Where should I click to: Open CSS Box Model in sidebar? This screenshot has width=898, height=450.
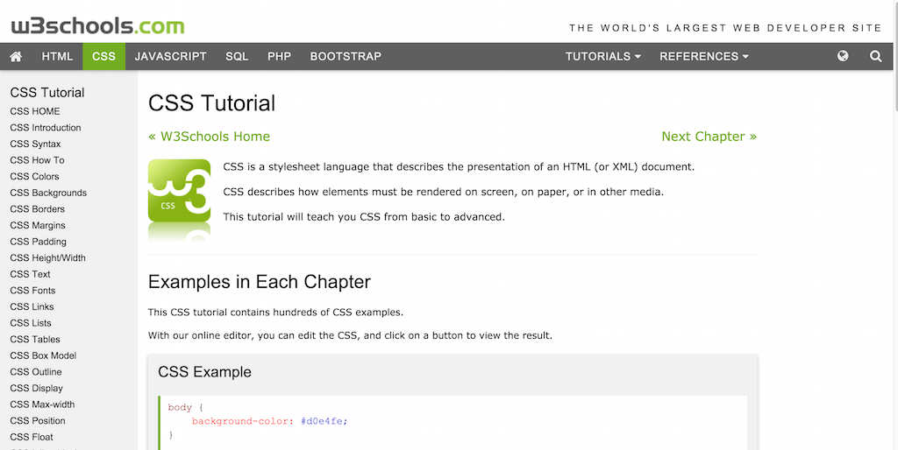pyautogui.click(x=43, y=355)
